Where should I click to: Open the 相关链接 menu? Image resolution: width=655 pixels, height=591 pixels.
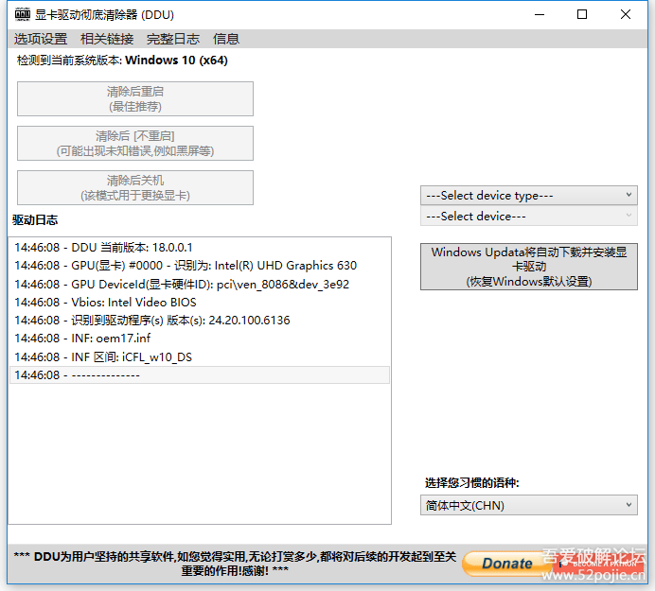point(107,39)
